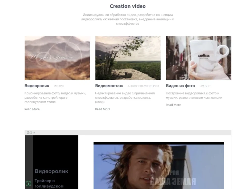The height and width of the screenshot is (189, 252).
Task: Click the Creation video heading
Action: 128,6
